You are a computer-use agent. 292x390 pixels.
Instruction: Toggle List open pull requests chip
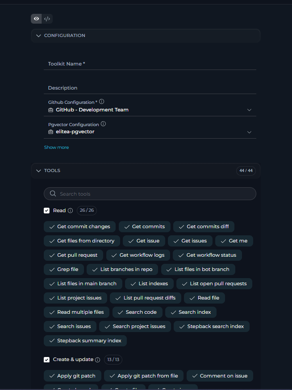pyautogui.click(x=214, y=284)
